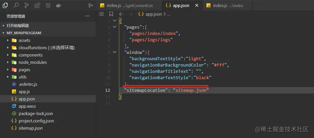Click the bookmark icon in editor toolbar

[111, 14]
